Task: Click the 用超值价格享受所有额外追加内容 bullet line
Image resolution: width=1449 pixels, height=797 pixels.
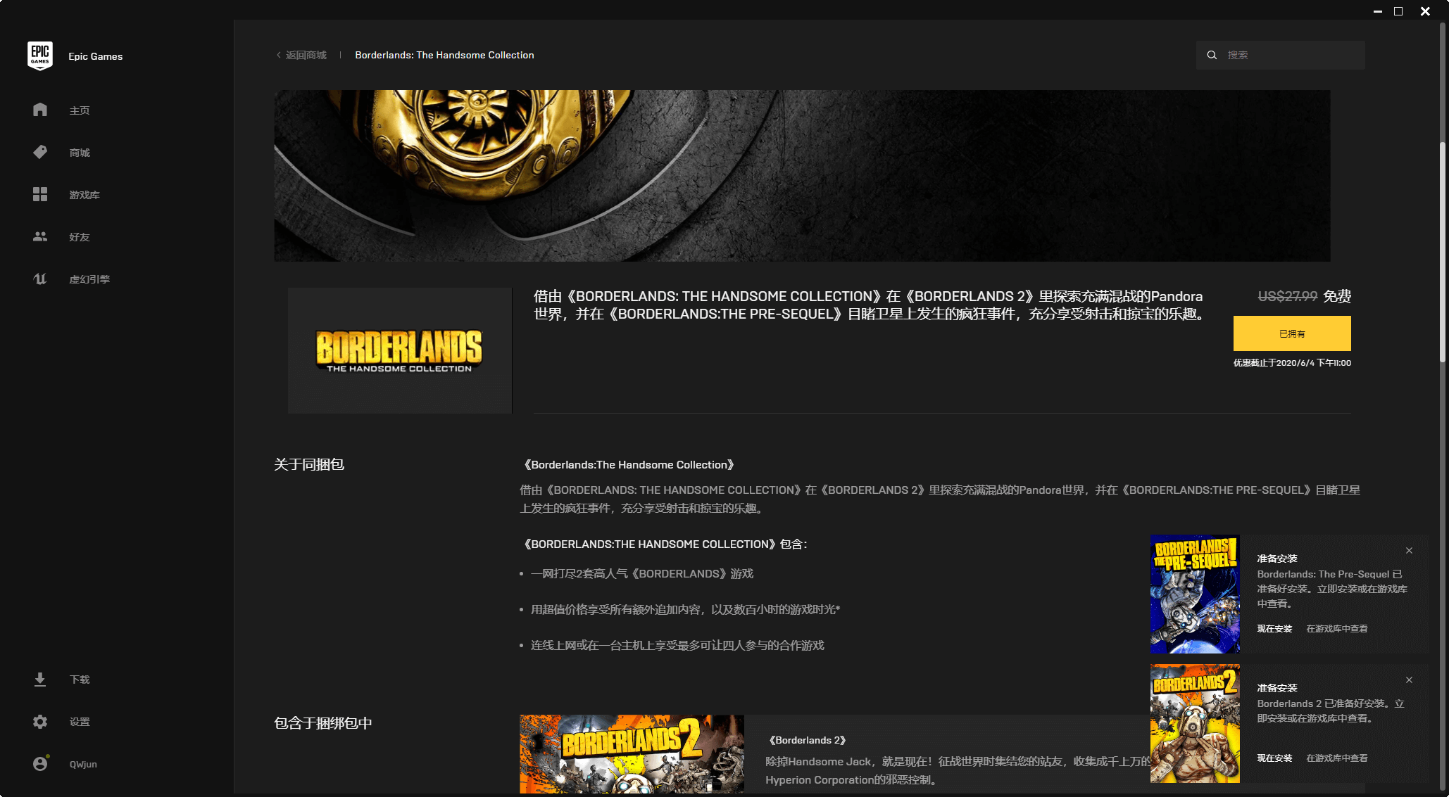Action: pyautogui.click(x=685, y=610)
